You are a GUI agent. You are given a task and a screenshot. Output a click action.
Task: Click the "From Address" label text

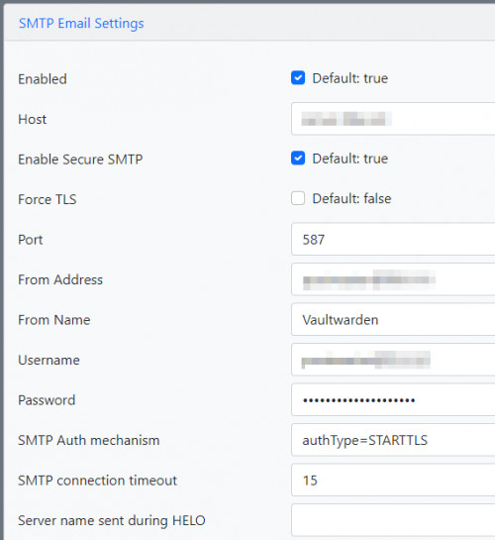(x=60, y=279)
